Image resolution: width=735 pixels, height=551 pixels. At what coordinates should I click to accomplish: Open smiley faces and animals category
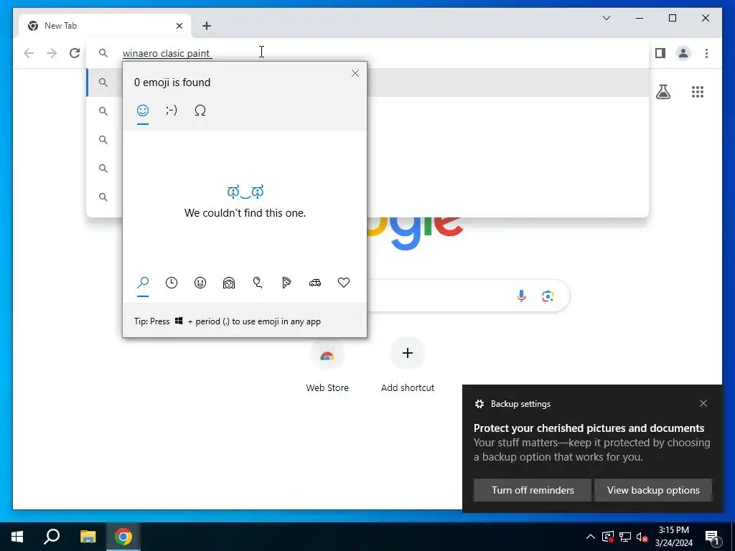click(x=200, y=283)
